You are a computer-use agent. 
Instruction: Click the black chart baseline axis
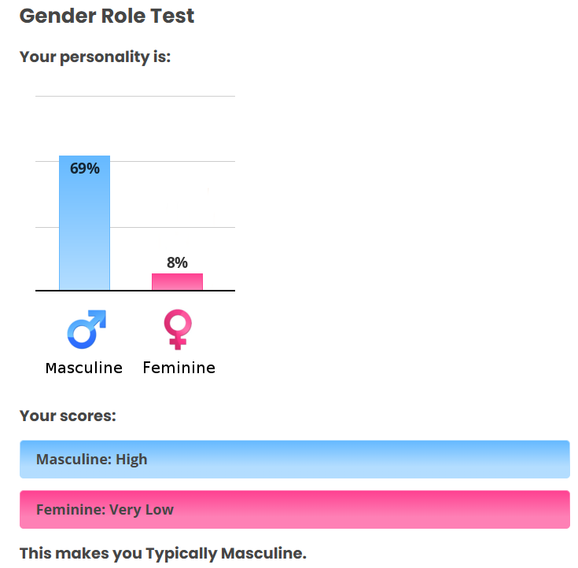pos(135,291)
